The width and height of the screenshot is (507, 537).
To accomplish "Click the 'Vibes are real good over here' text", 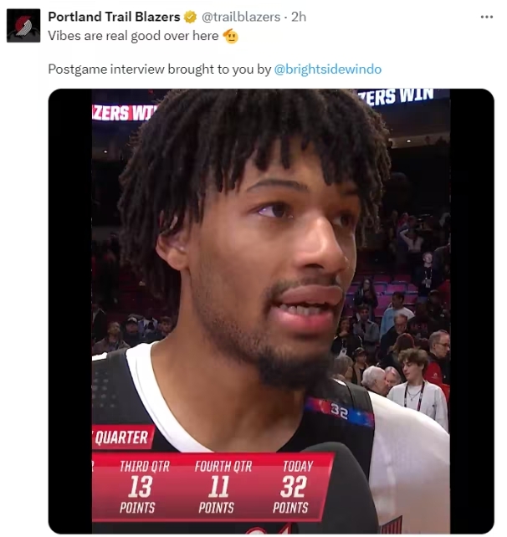I will tap(133, 36).
